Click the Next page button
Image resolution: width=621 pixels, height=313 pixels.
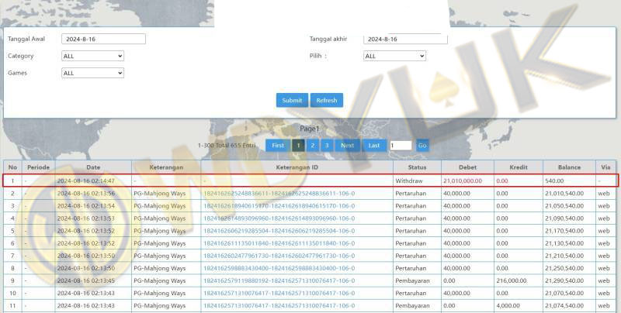coord(348,145)
